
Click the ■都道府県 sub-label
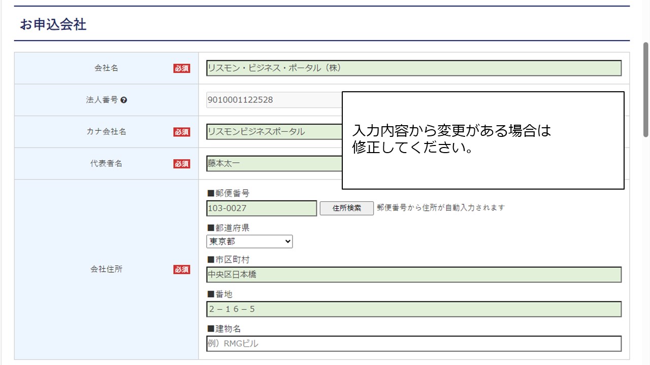pos(229,228)
